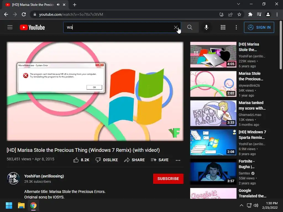
Task: Open skywardlink26 Marisa Stole thumbnail 2:02
Action: pyautogui.click(x=213, y=84)
